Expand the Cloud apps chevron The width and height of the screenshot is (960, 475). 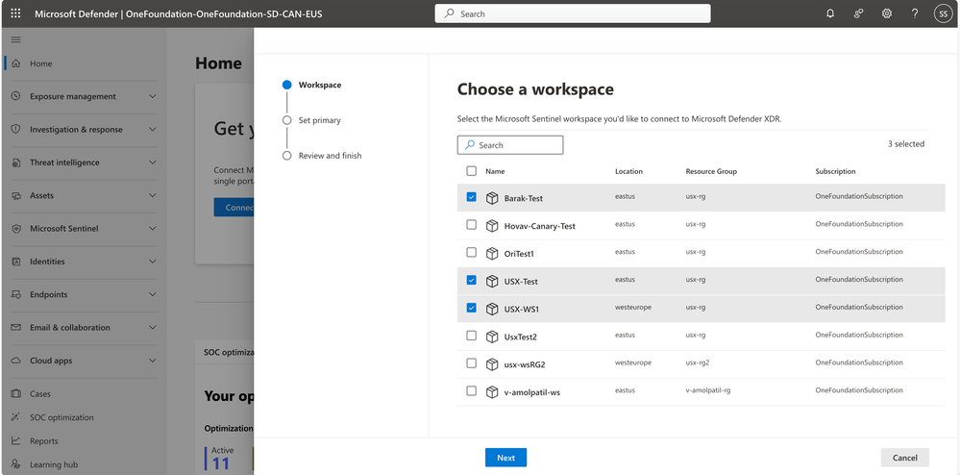tap(153, 361)
